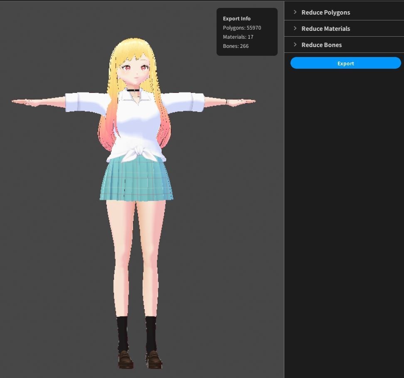
Task: Click the blue Export button
Action: (345, 63)
